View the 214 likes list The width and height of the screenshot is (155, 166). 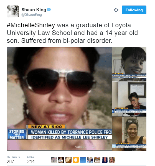[31, 159]
